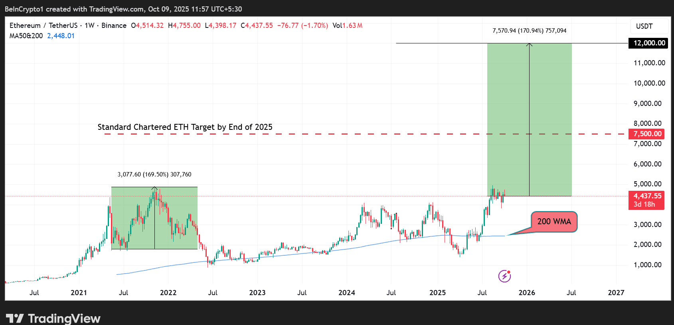Select the large green projection rectangle
Image resolution: width=674 pixels, height=325 pixels.
point(529,119)
